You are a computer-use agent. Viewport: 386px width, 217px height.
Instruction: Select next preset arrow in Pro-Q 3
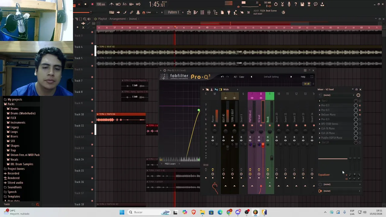pos(291,77)
